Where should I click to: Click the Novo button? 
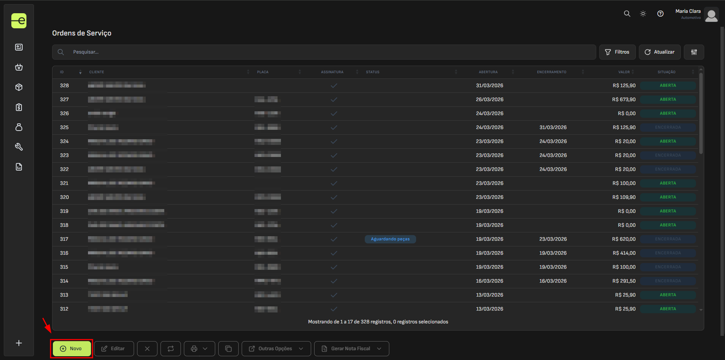[71, 349]
